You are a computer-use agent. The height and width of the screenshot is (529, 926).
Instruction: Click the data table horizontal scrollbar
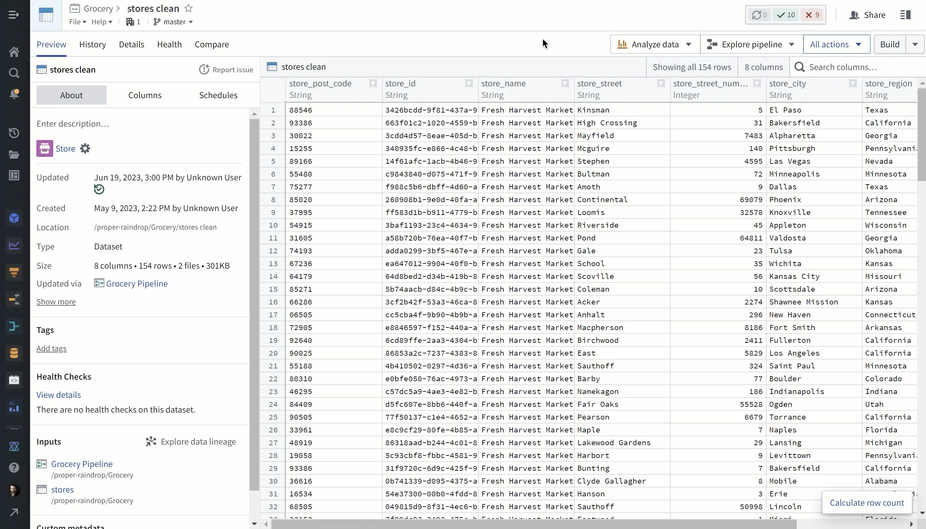(x=534, y=524)
